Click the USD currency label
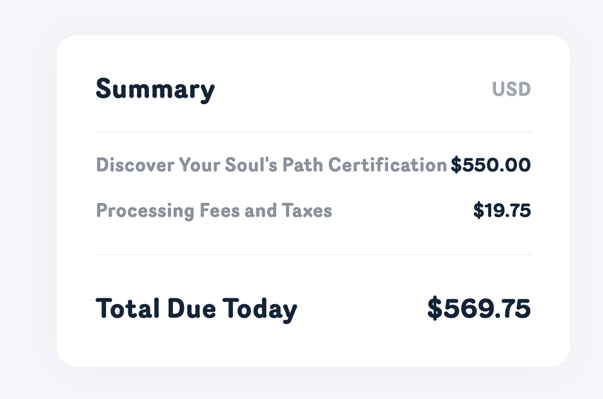 511,90
